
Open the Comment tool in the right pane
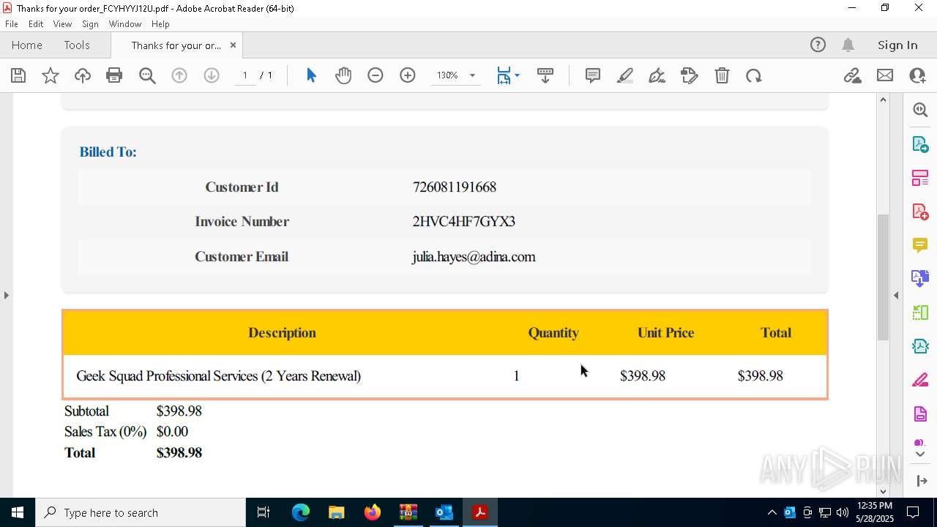click(x=920, y=245)
